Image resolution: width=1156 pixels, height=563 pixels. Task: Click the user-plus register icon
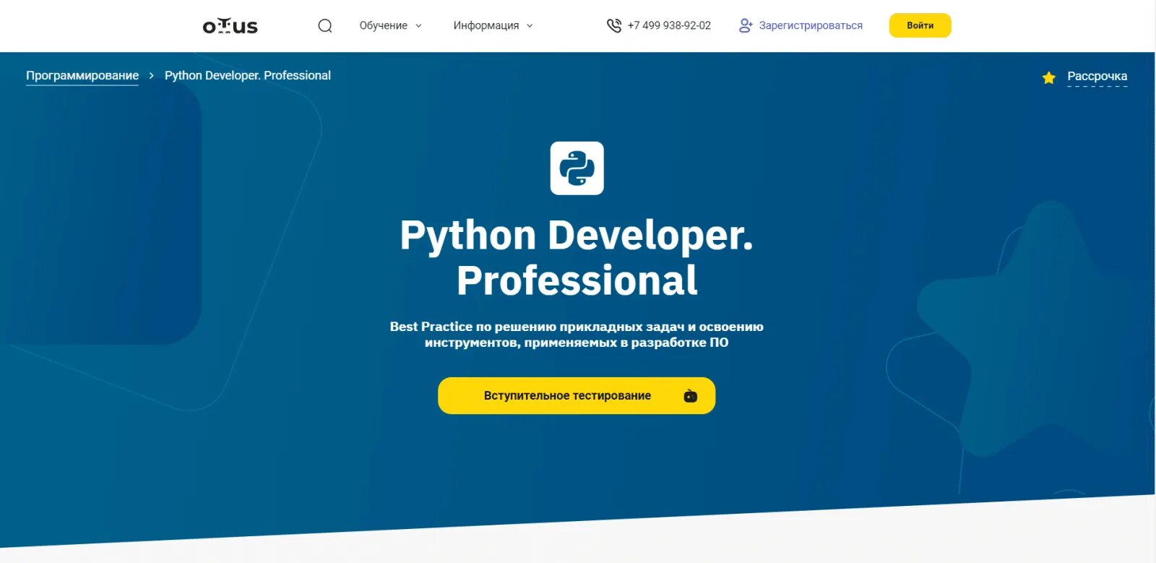point(746,25)
